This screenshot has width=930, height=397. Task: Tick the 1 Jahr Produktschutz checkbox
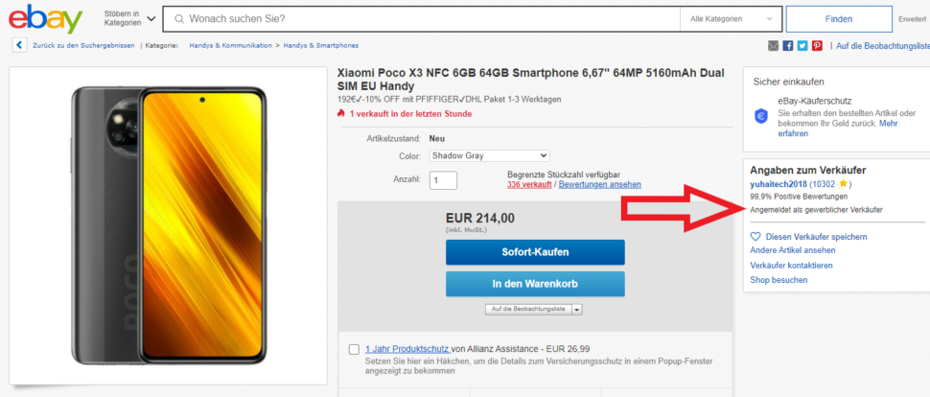355,349
